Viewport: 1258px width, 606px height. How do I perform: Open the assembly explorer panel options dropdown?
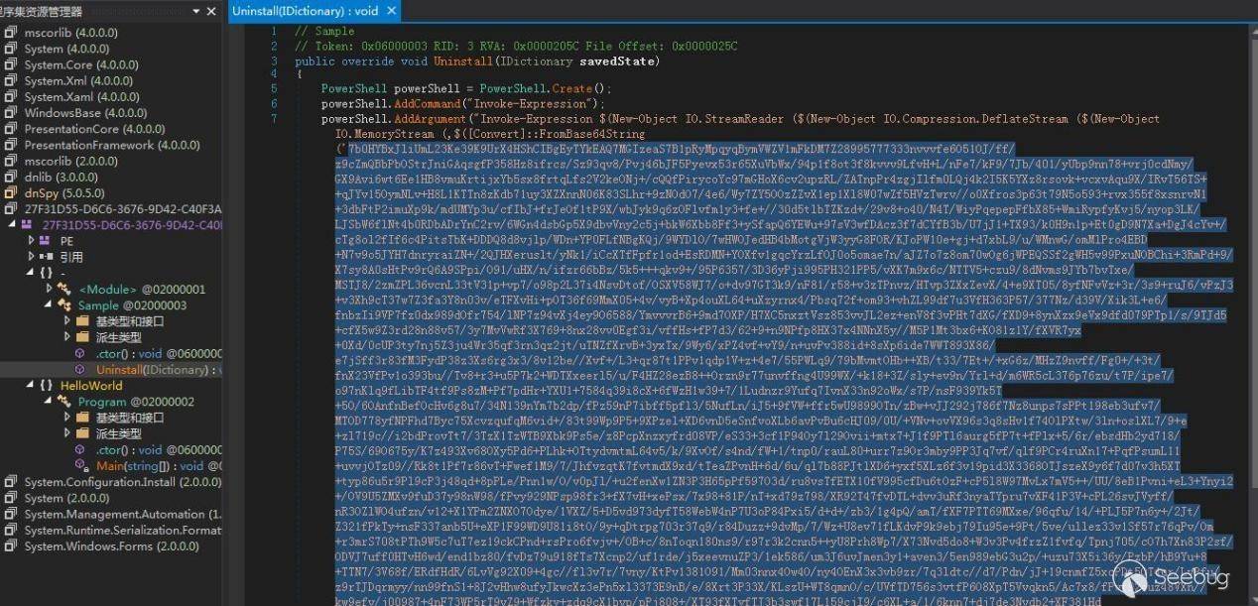(194, 11)
